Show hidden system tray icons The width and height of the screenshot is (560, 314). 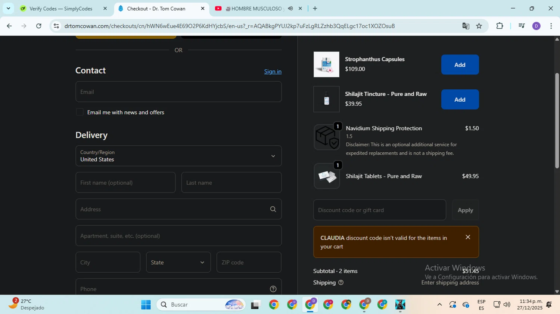tap(439, 305)
